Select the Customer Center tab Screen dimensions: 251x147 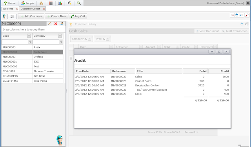click(30, 9)
